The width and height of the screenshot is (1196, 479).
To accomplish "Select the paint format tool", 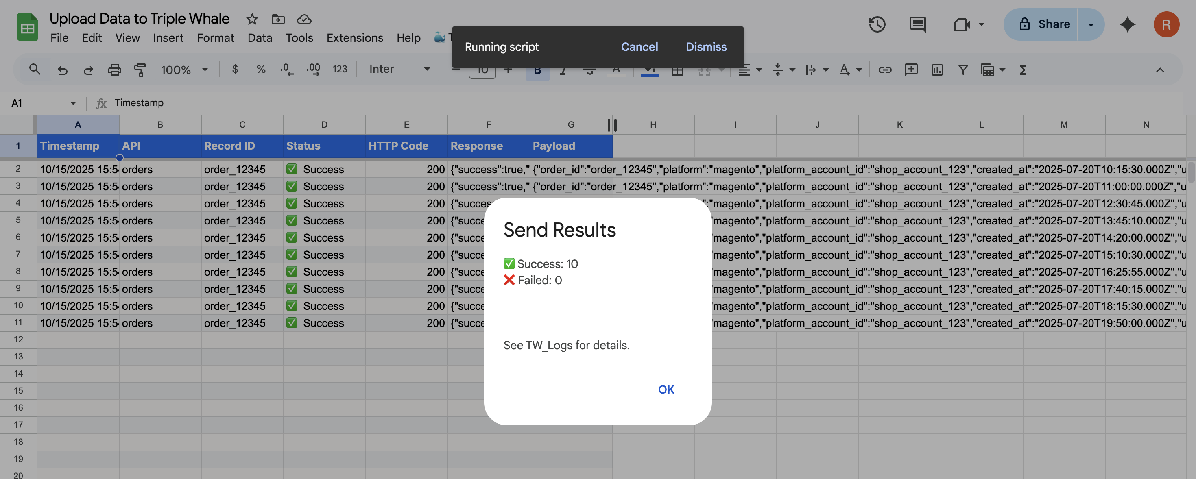I will (140, 70).
